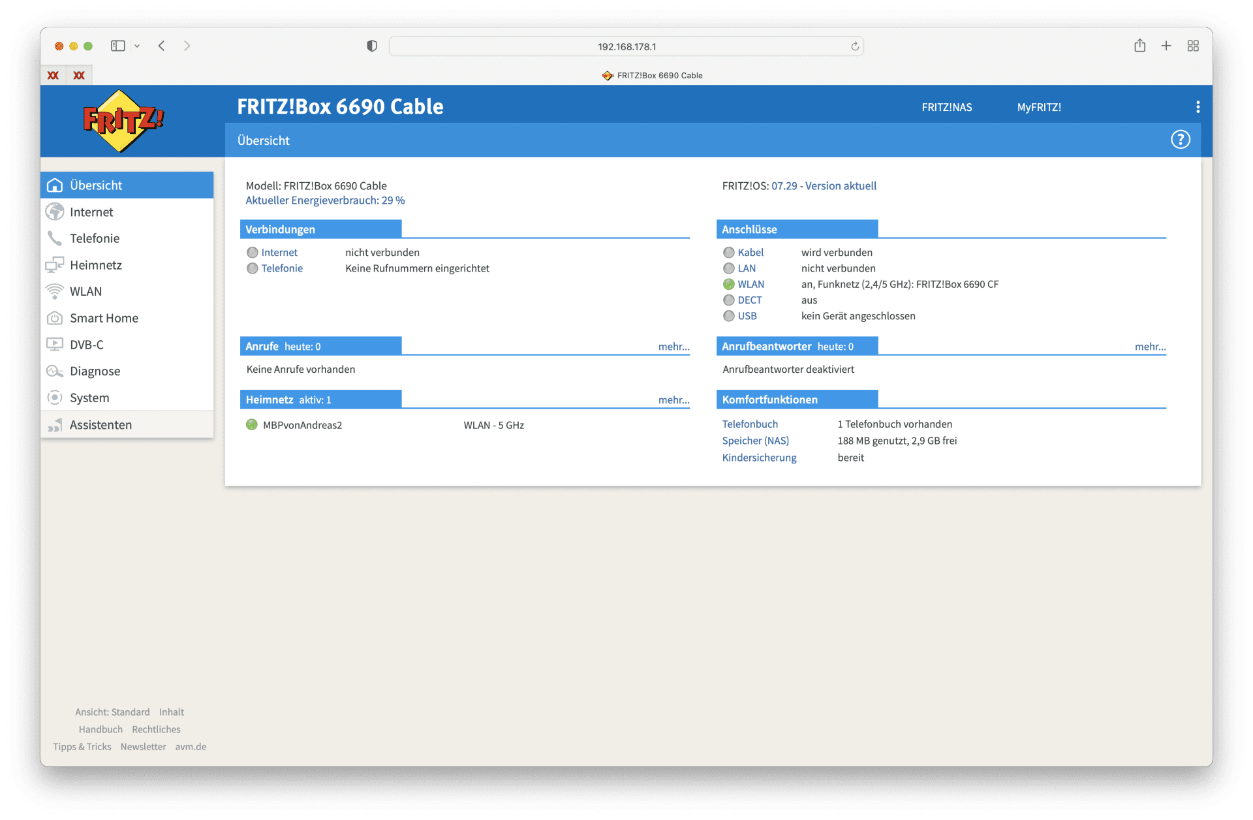Open Speicher (NAS) link
This screenshot has height=820, width=1253.
(x=755, y=441)
